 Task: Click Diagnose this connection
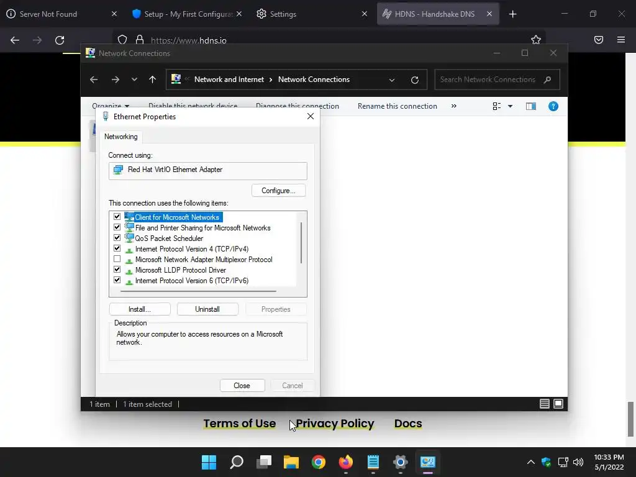(x=298, y=106)
